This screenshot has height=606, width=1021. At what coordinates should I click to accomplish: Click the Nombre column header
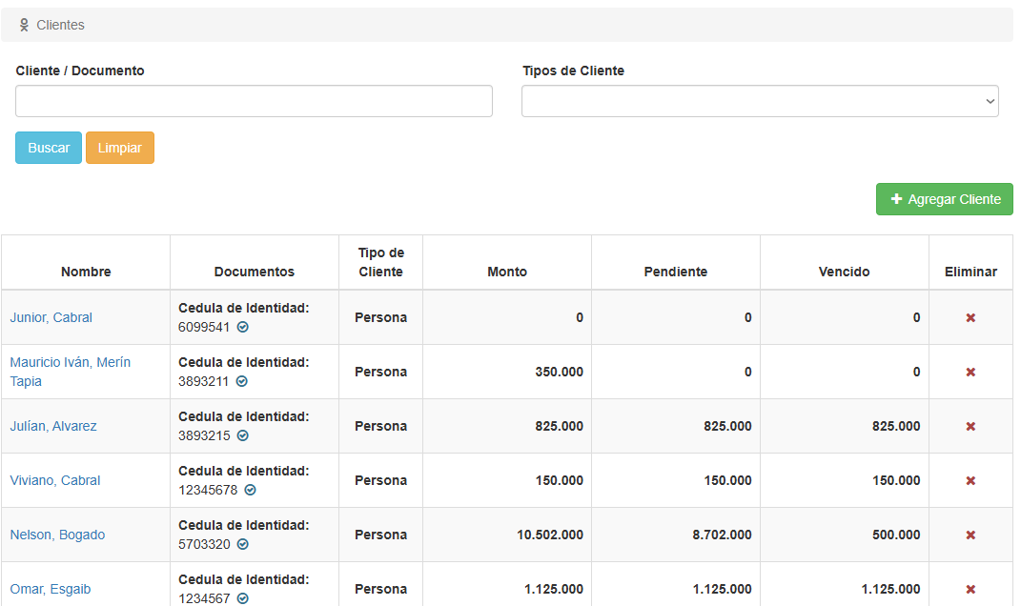(85, 272)
